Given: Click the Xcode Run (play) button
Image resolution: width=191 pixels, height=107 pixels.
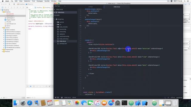Looking at the screenshot, I should pyautogui.click(x=10, y=4).
